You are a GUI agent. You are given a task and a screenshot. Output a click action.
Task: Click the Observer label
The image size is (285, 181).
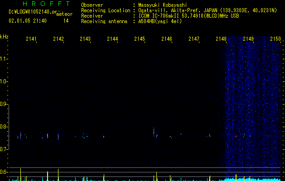coord(92,5)
